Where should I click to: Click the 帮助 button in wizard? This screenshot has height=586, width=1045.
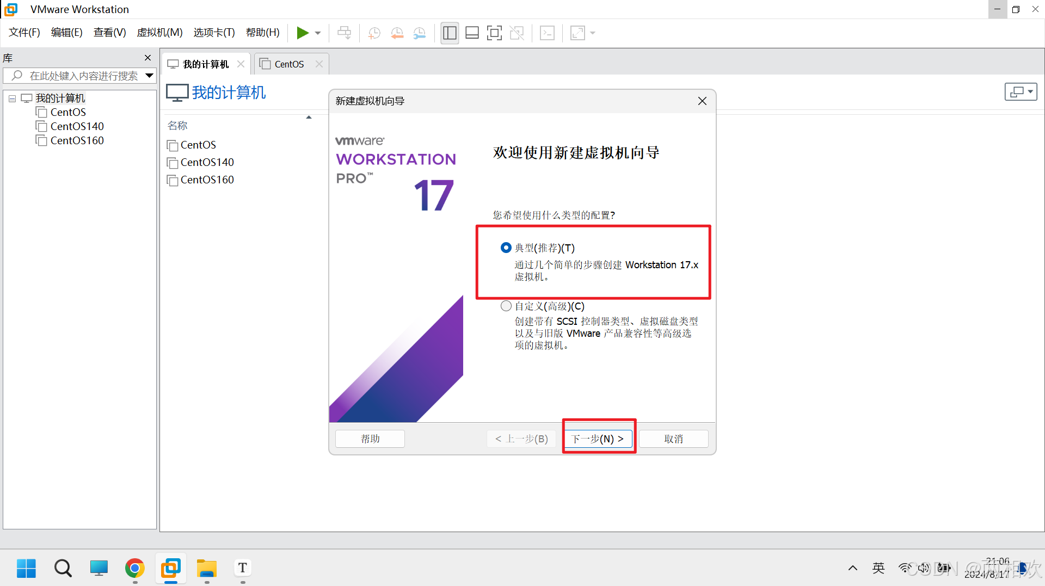(370, 439)
